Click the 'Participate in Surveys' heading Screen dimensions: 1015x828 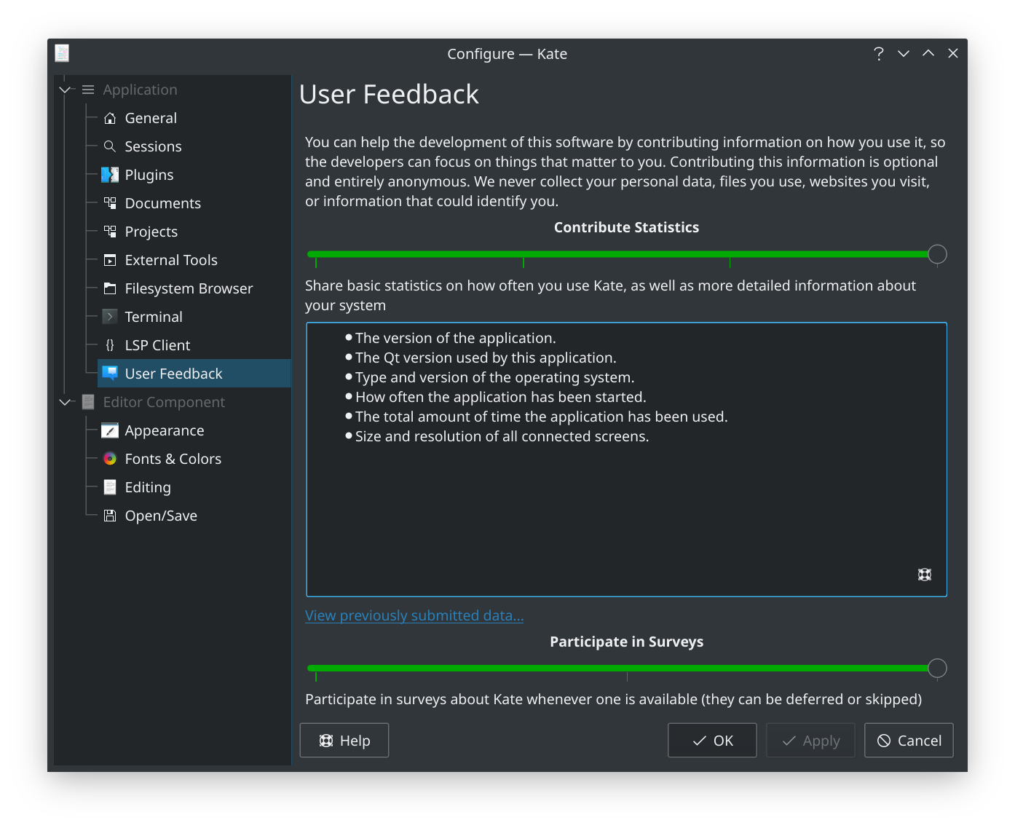pos(626,642)
